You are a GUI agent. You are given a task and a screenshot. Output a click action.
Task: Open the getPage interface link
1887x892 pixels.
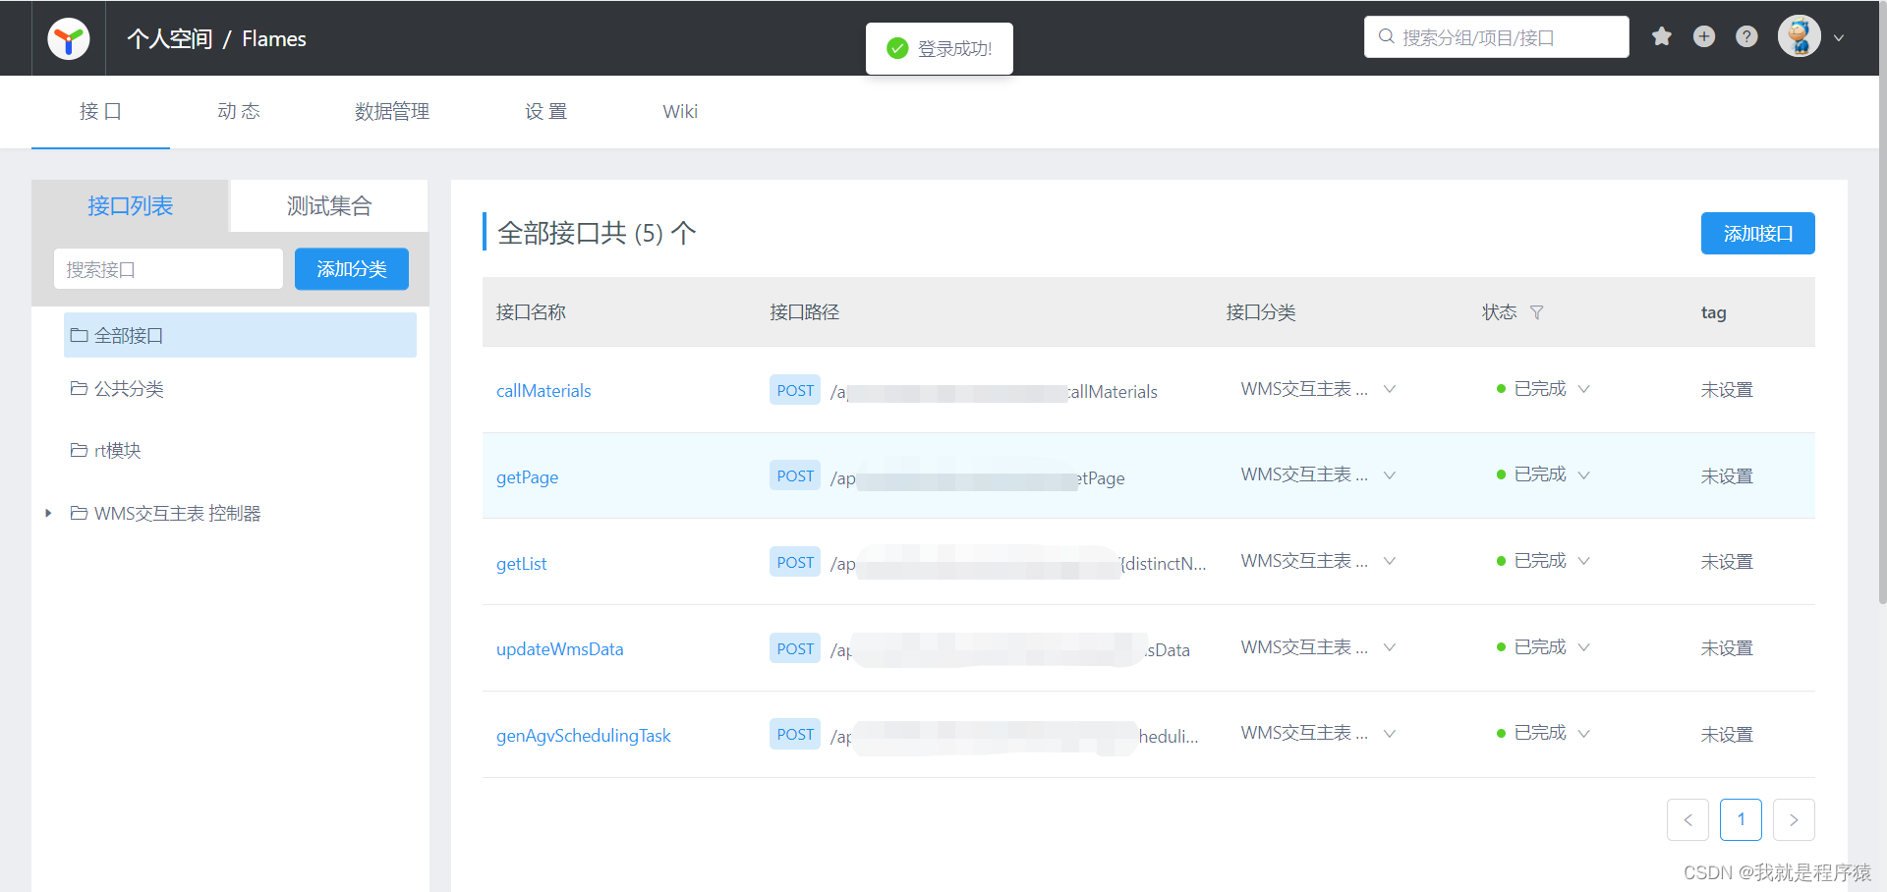coord(527,477)
